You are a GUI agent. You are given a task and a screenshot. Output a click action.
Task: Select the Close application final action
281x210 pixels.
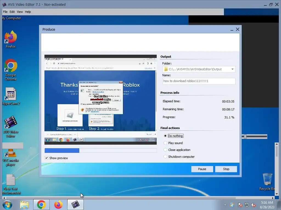(x=177, y=150)
